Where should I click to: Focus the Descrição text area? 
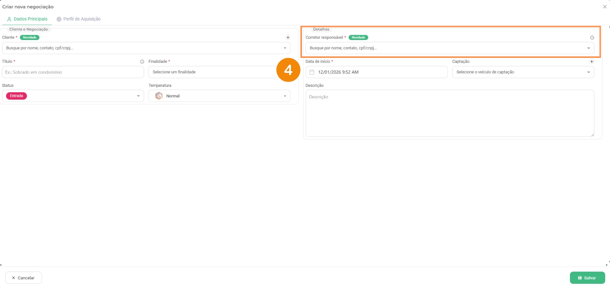pyautogui.click(x=449, y=113)
